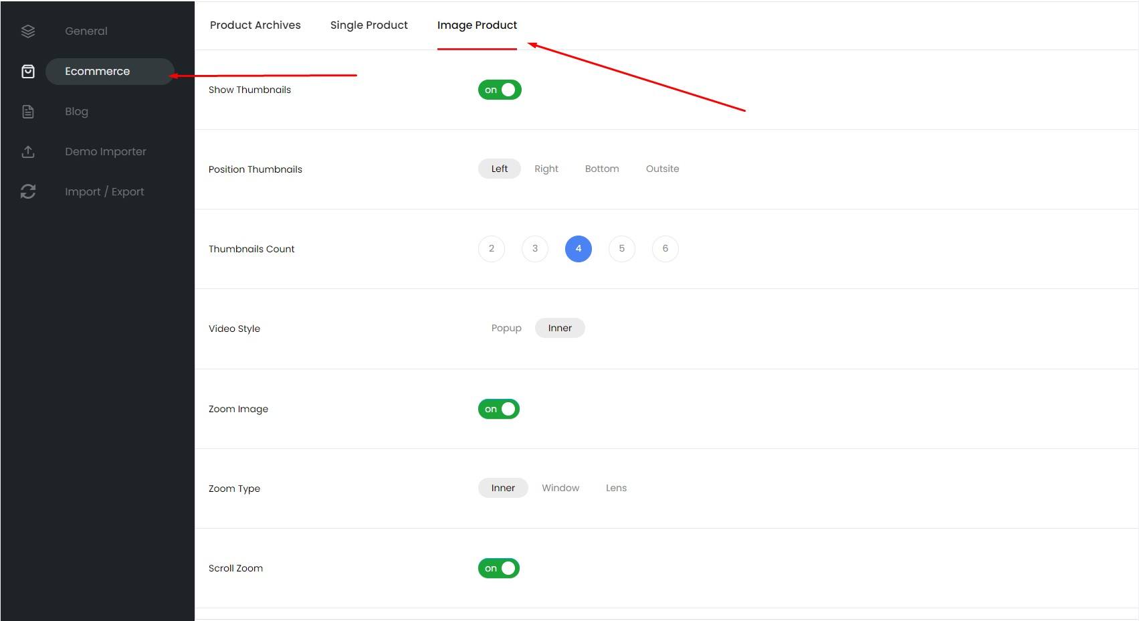Choose Popup for Video Style
The image size is (1139, 621).
(x=506, y=328)
